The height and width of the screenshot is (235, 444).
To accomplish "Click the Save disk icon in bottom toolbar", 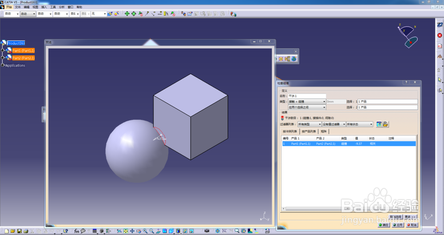I will pyautogui.click(x=19, y=231).
